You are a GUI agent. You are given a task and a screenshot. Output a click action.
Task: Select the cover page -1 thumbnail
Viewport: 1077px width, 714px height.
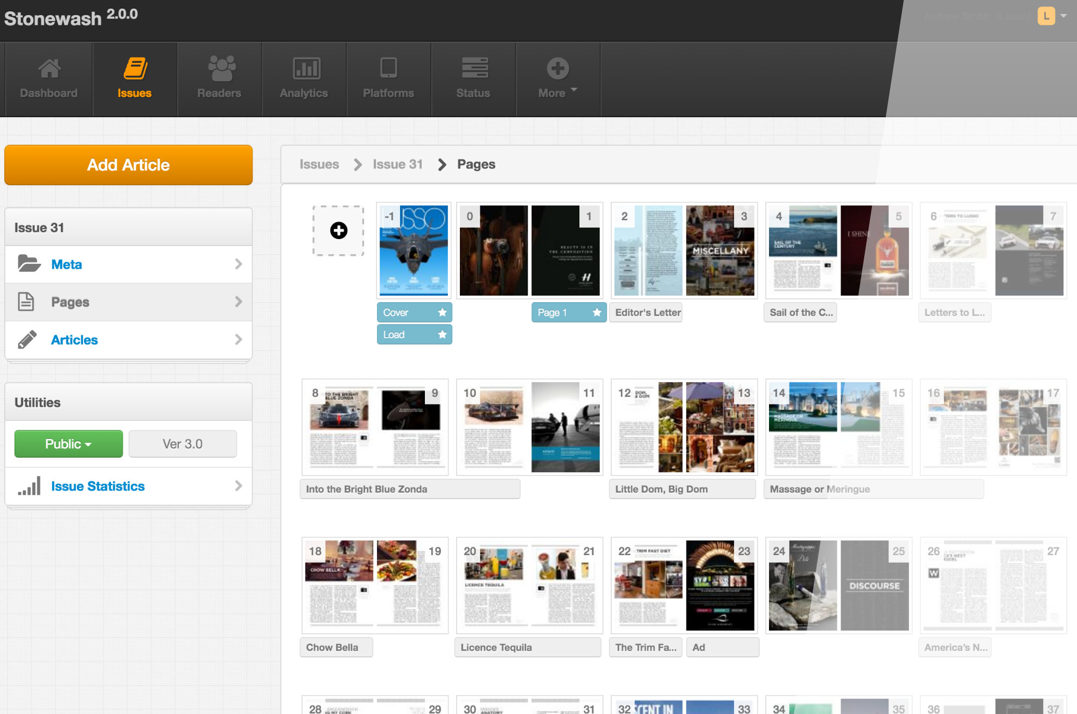pyautogui.click(x=414, y=250)
